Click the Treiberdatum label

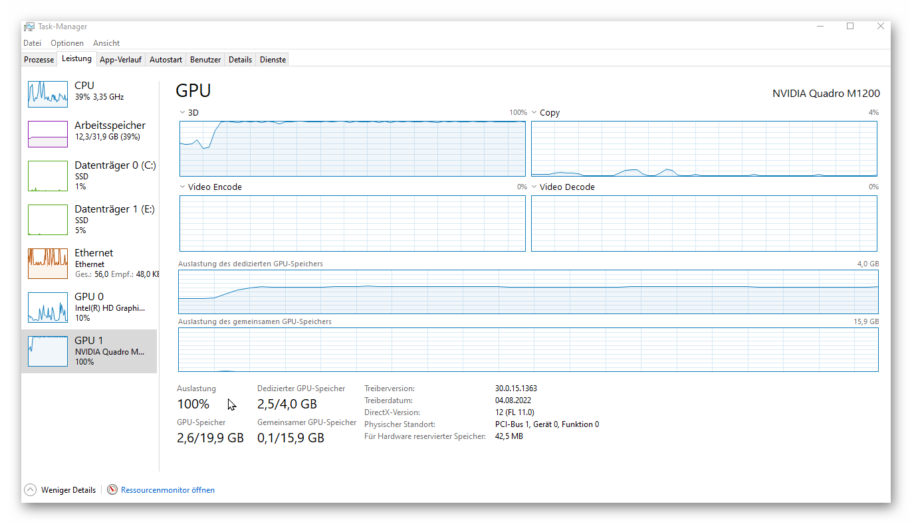(x=389, y=400)
